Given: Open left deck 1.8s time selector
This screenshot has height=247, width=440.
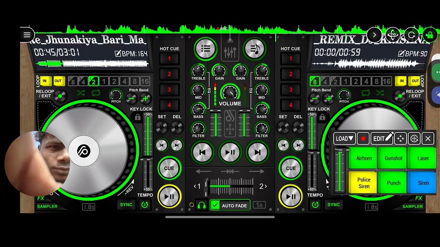Looking at the screenshot, I should point(88,207).
